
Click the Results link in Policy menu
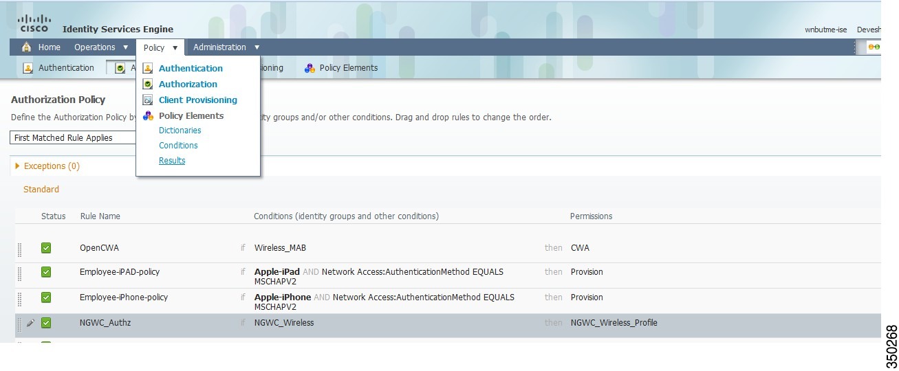tap(172, 161)
